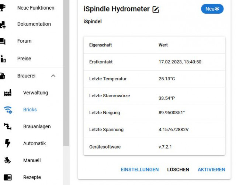Image resolution: width=236 pixels, height=185 pixels.
Task: Click the Eigenschaft column header
Action: pos(100,45)
